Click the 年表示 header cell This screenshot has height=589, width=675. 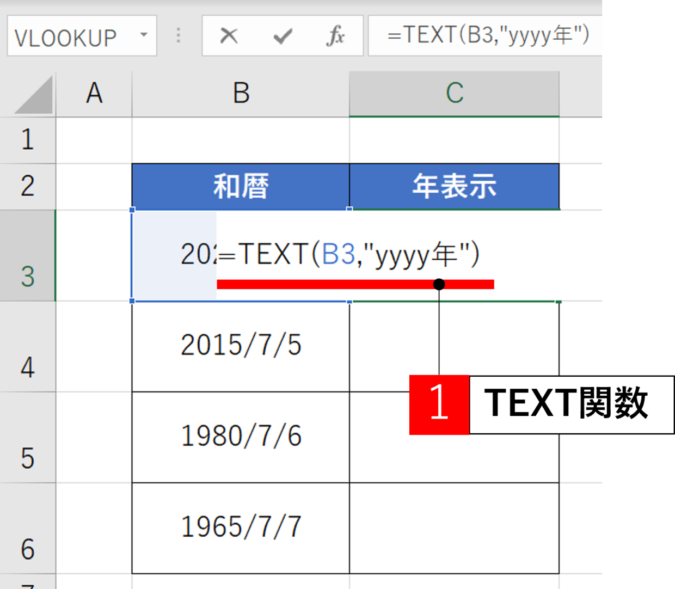(454, 186)
